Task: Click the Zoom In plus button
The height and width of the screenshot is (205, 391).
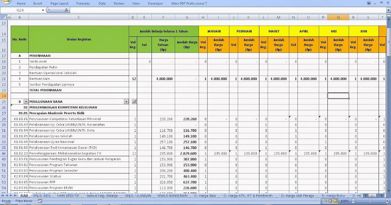Action: tap(387, 201)
